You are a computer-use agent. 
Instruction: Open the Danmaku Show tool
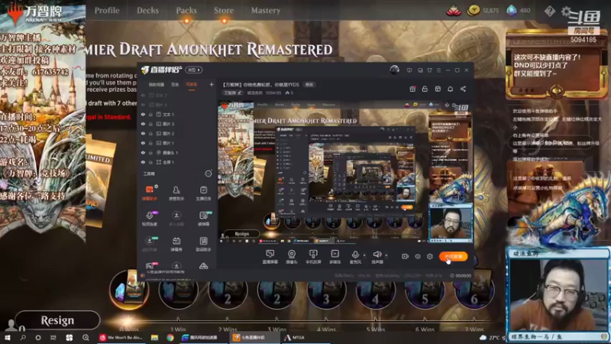pyautogui.click(x=176, y=244)
